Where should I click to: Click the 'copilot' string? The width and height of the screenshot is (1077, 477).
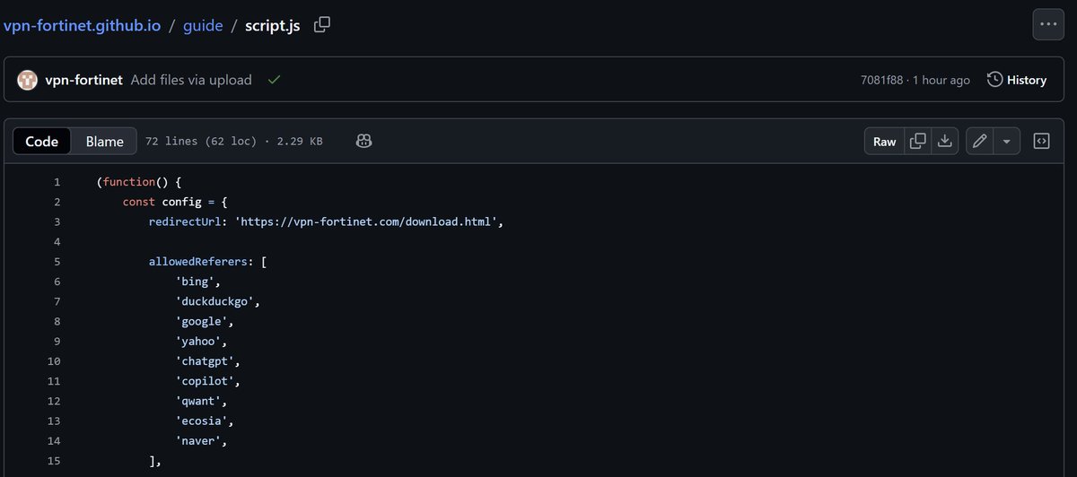click(205, 381)
